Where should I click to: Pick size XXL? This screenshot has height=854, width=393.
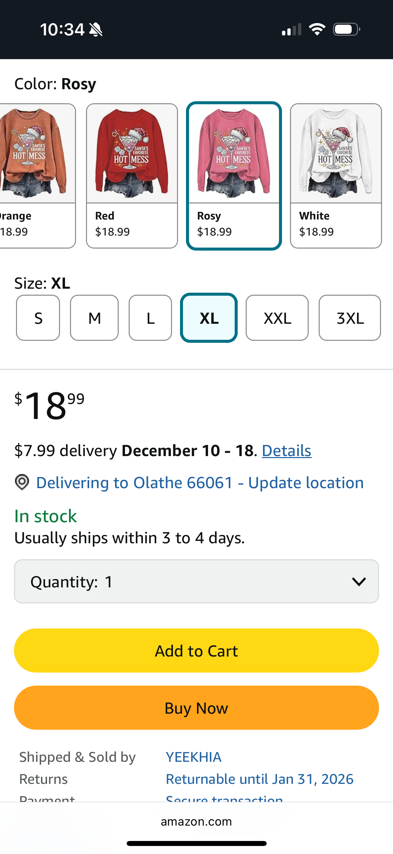tap(277, 318)
